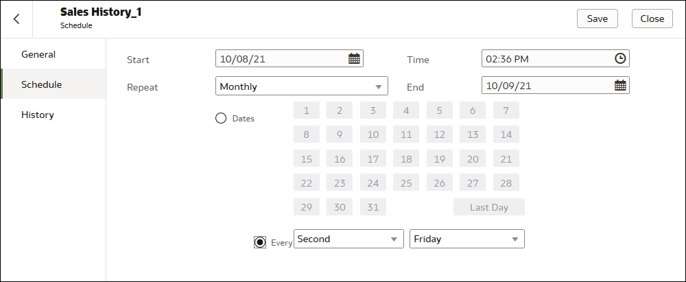The height and width of the screenshot is (282, 686).
Task: Open the End date calendar picker
Action: [620, 86]
